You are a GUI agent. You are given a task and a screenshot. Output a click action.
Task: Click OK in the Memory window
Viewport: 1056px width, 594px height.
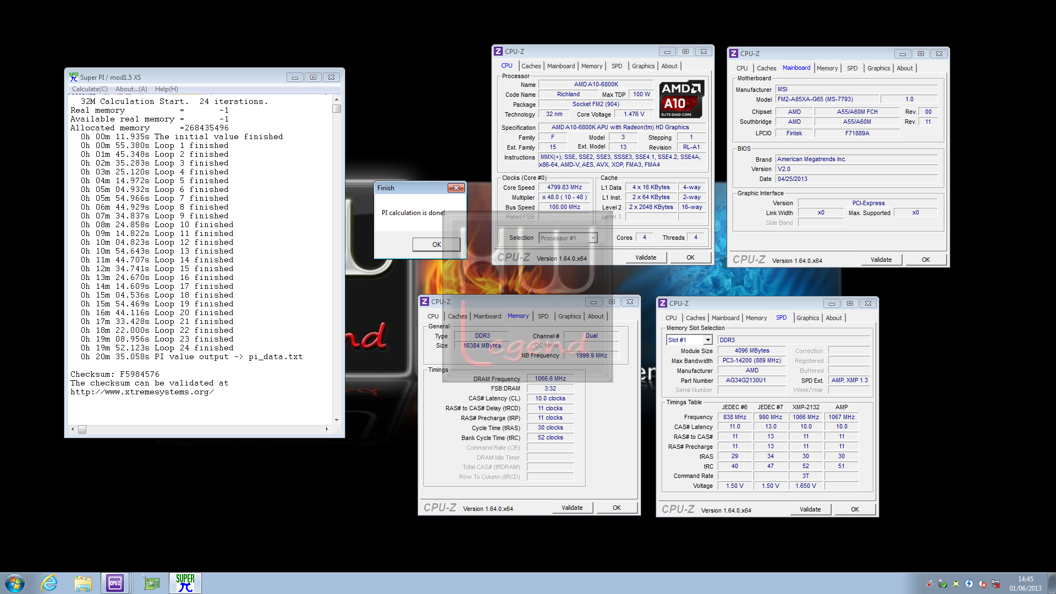point(617,508)
